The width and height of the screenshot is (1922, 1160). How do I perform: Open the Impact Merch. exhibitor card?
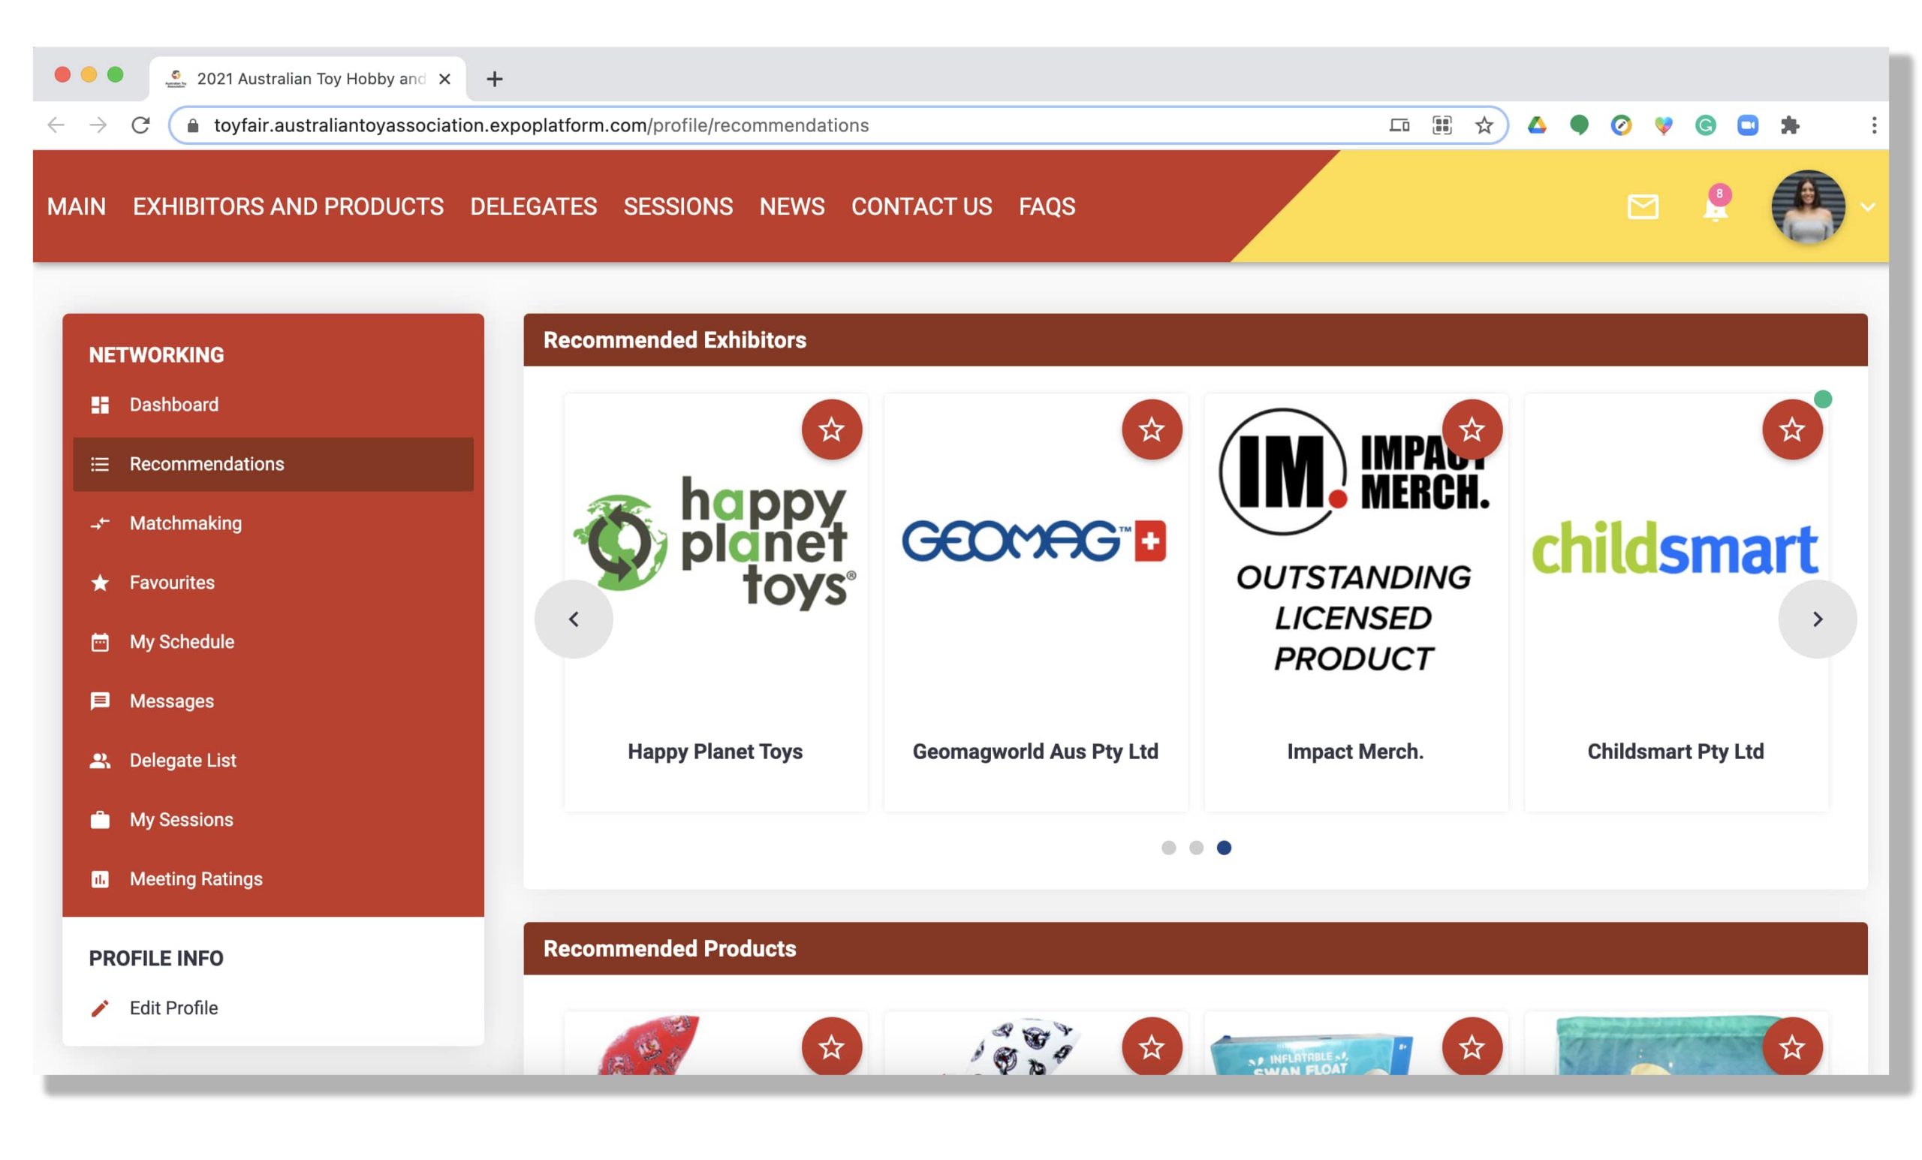(1356, 602)
